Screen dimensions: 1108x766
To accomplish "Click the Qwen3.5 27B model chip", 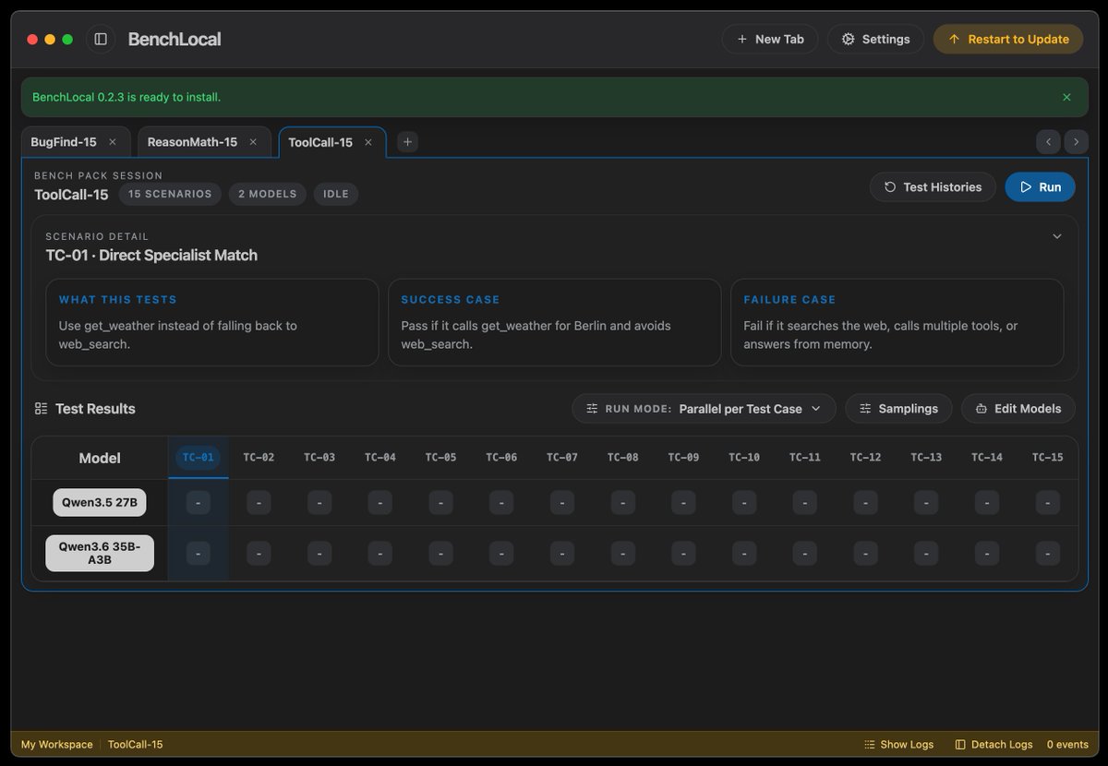I will coord(100,503).
